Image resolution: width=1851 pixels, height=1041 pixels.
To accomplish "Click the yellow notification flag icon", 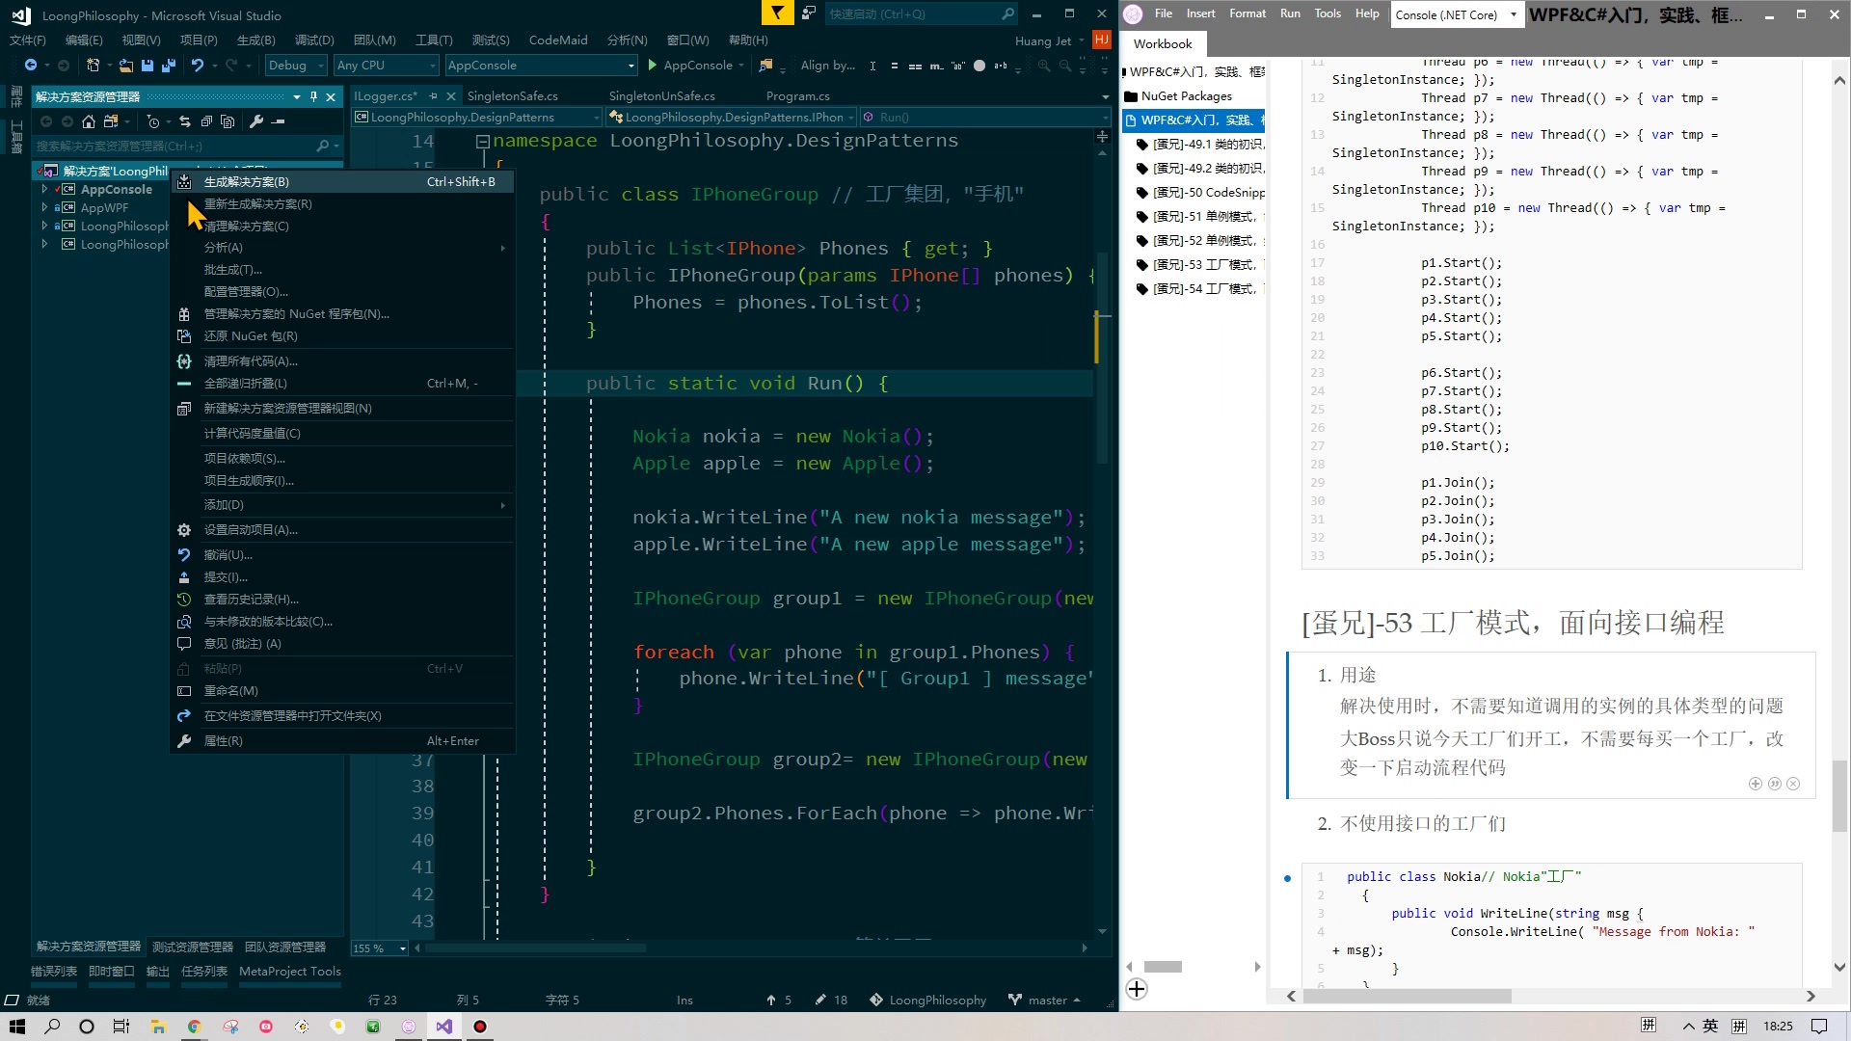I will [776, 13].
